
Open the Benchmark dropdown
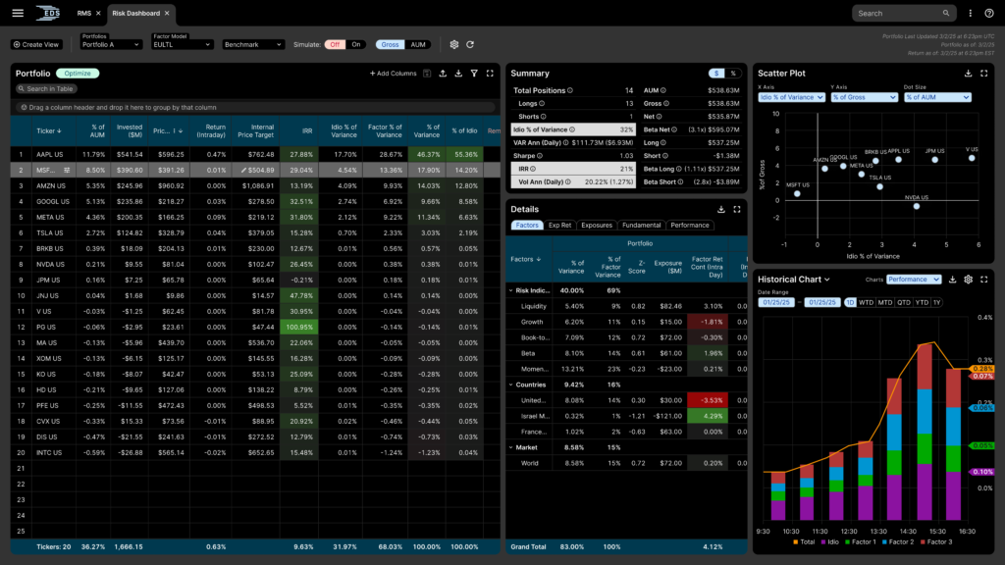tap(253, 44)
